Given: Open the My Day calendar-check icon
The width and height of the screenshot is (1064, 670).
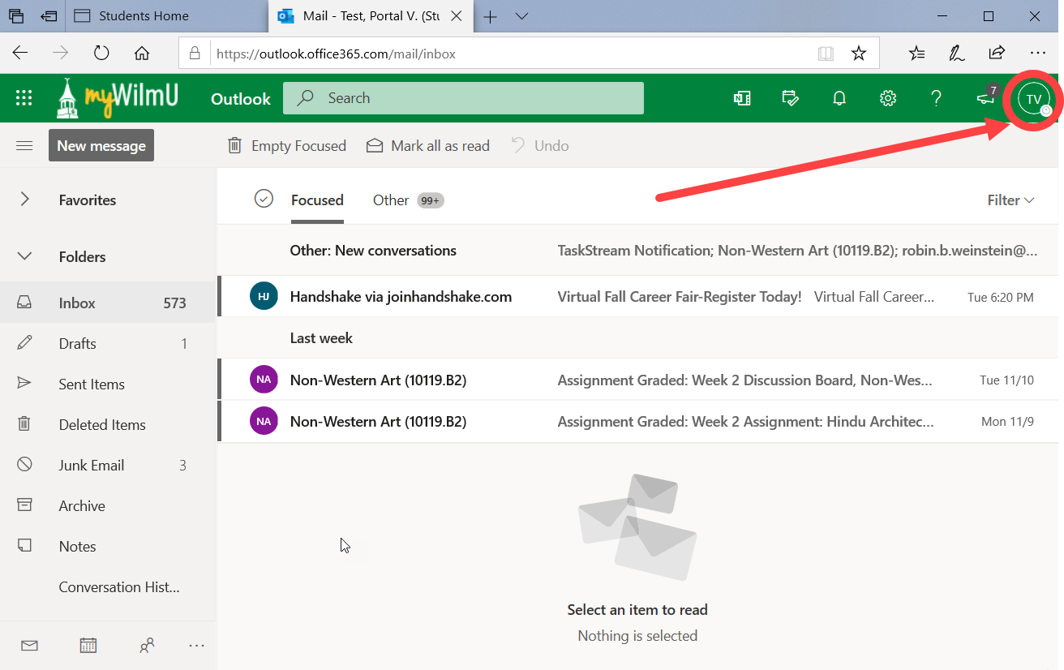Looking at the screenshot, I should tap(791, 98).
